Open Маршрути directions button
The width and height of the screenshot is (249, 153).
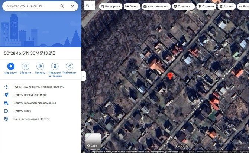(x=11, y=66)
